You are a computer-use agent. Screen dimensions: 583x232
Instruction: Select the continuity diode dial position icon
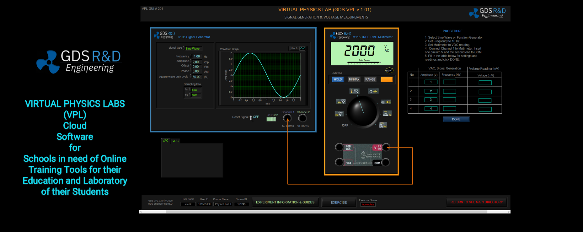pyautogui.click(x=386, y=102)
